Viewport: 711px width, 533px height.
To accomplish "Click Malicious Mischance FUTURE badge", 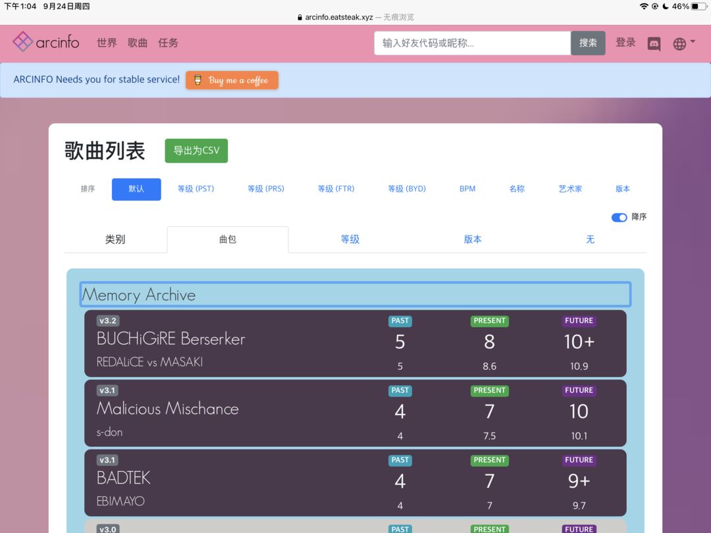I will (579, 390).
